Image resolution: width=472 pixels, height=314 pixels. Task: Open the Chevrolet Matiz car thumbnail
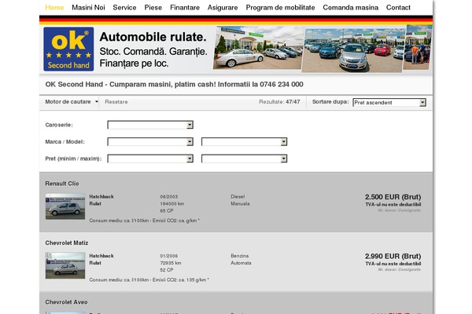65,265
